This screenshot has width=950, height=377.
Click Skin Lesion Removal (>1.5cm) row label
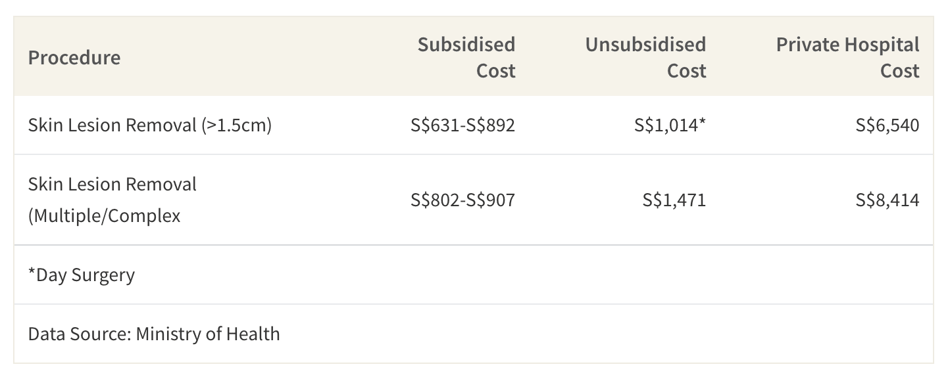point(150,125)
